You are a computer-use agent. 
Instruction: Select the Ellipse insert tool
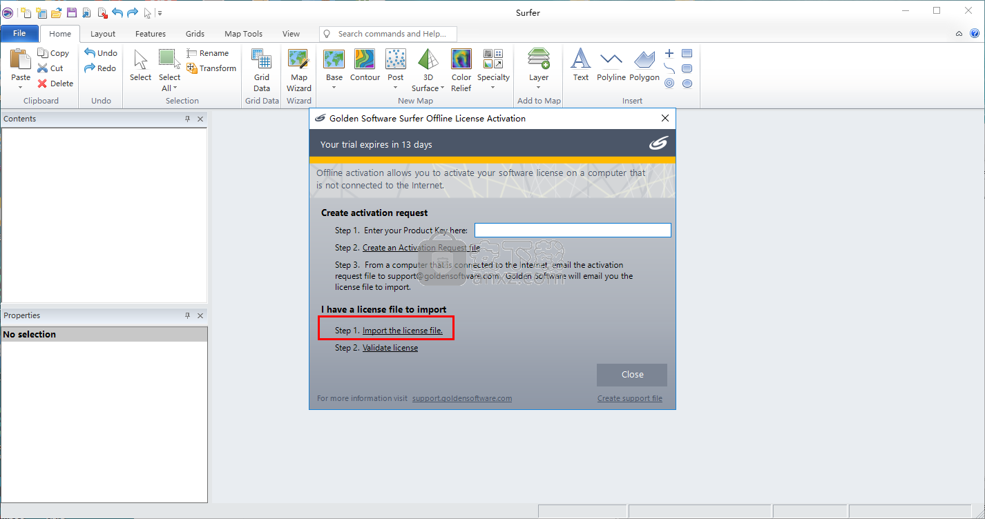point(687,84)
